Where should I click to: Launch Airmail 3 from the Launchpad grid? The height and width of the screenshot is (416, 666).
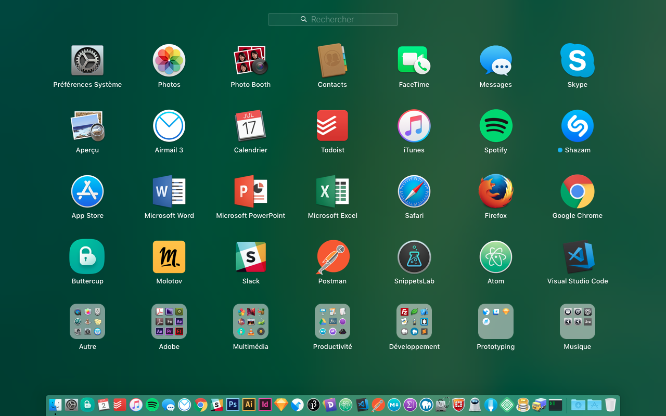tap(169, 126)
